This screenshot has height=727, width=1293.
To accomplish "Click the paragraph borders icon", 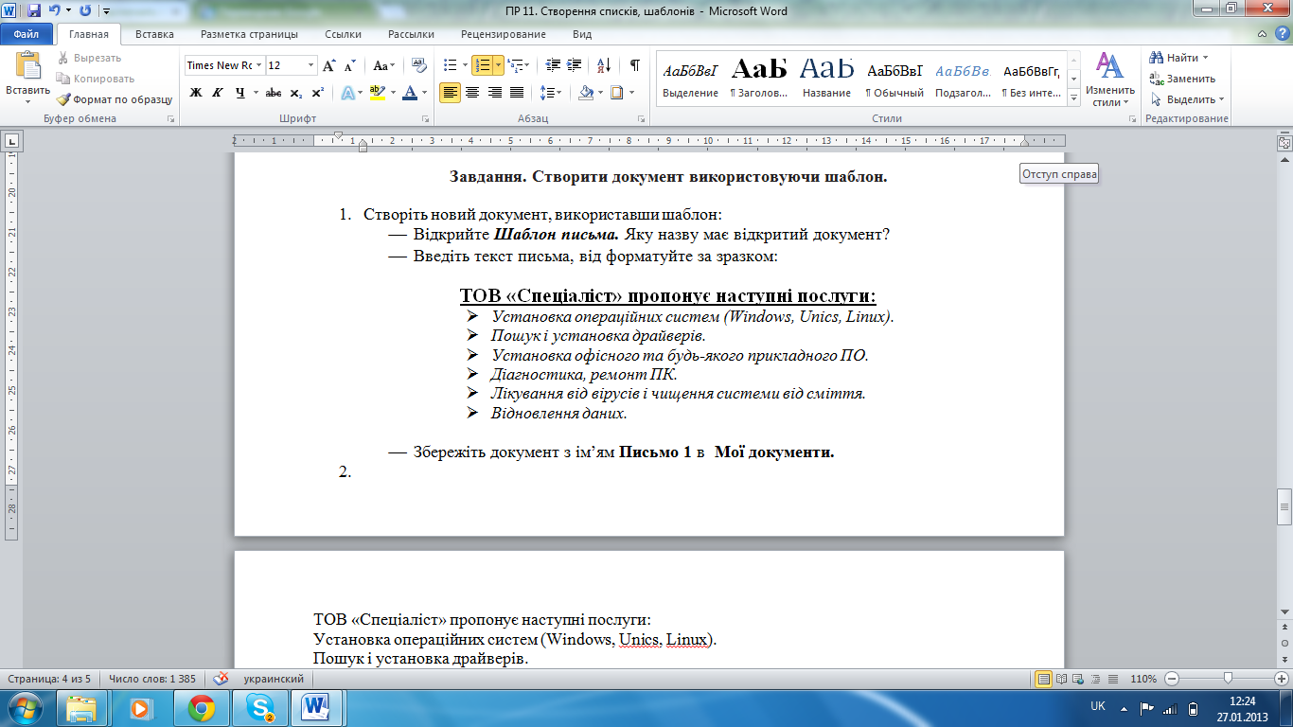I will (617, 93).
